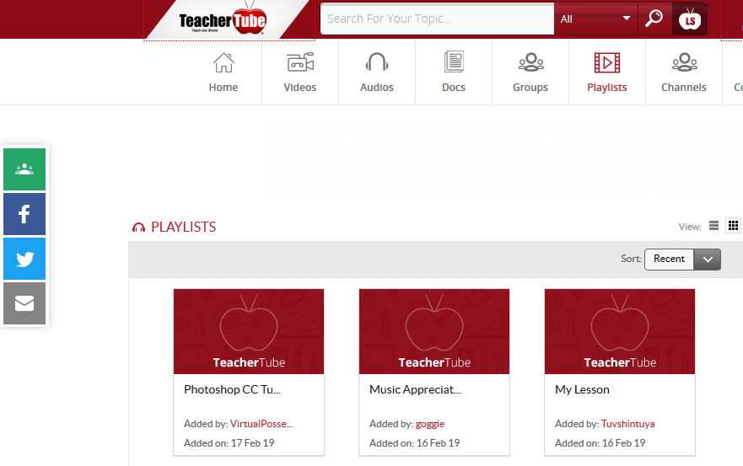743x466 pixels.
Task: Share via green Google Classroom button
Action: pyautogui.click(x=24, y=169)
